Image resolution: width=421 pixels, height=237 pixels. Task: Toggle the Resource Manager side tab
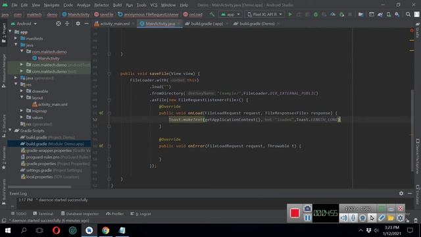pyautogui.click(x=4, y=70)
